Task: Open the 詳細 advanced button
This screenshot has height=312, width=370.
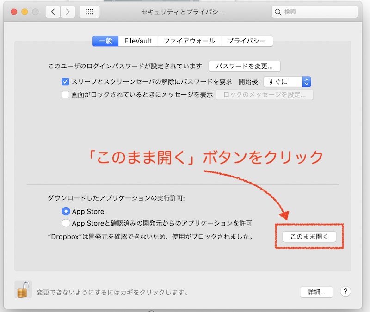Action: 316,292
